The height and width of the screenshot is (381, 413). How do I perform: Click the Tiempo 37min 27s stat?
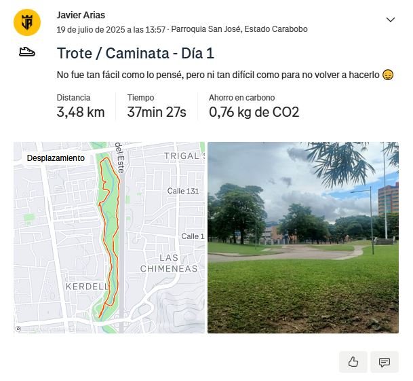[x=157, y=106]
